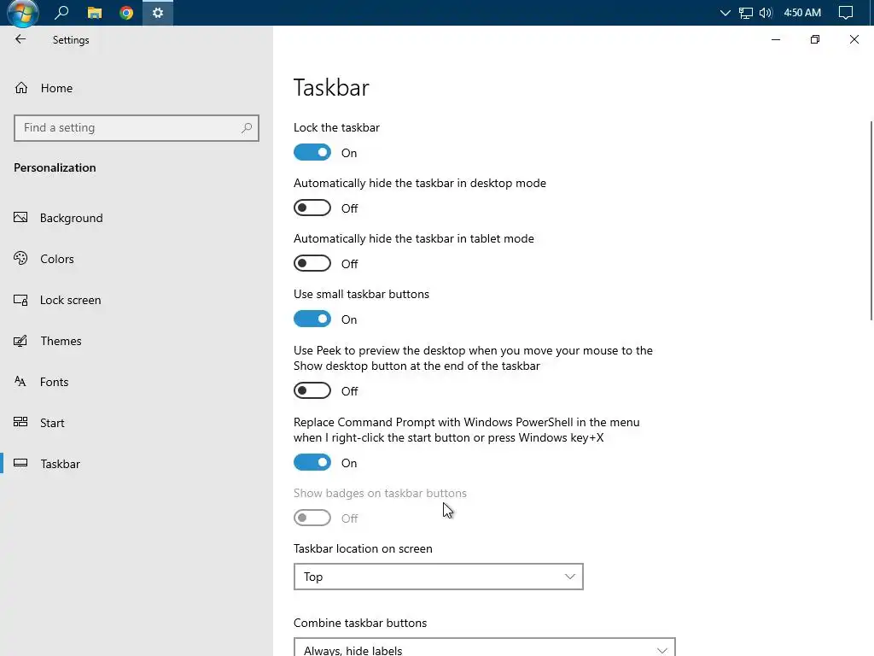Turn off Lock the taskbar toggle
The height and width of the screenshot is (656, 874).
tap(312, 153)
